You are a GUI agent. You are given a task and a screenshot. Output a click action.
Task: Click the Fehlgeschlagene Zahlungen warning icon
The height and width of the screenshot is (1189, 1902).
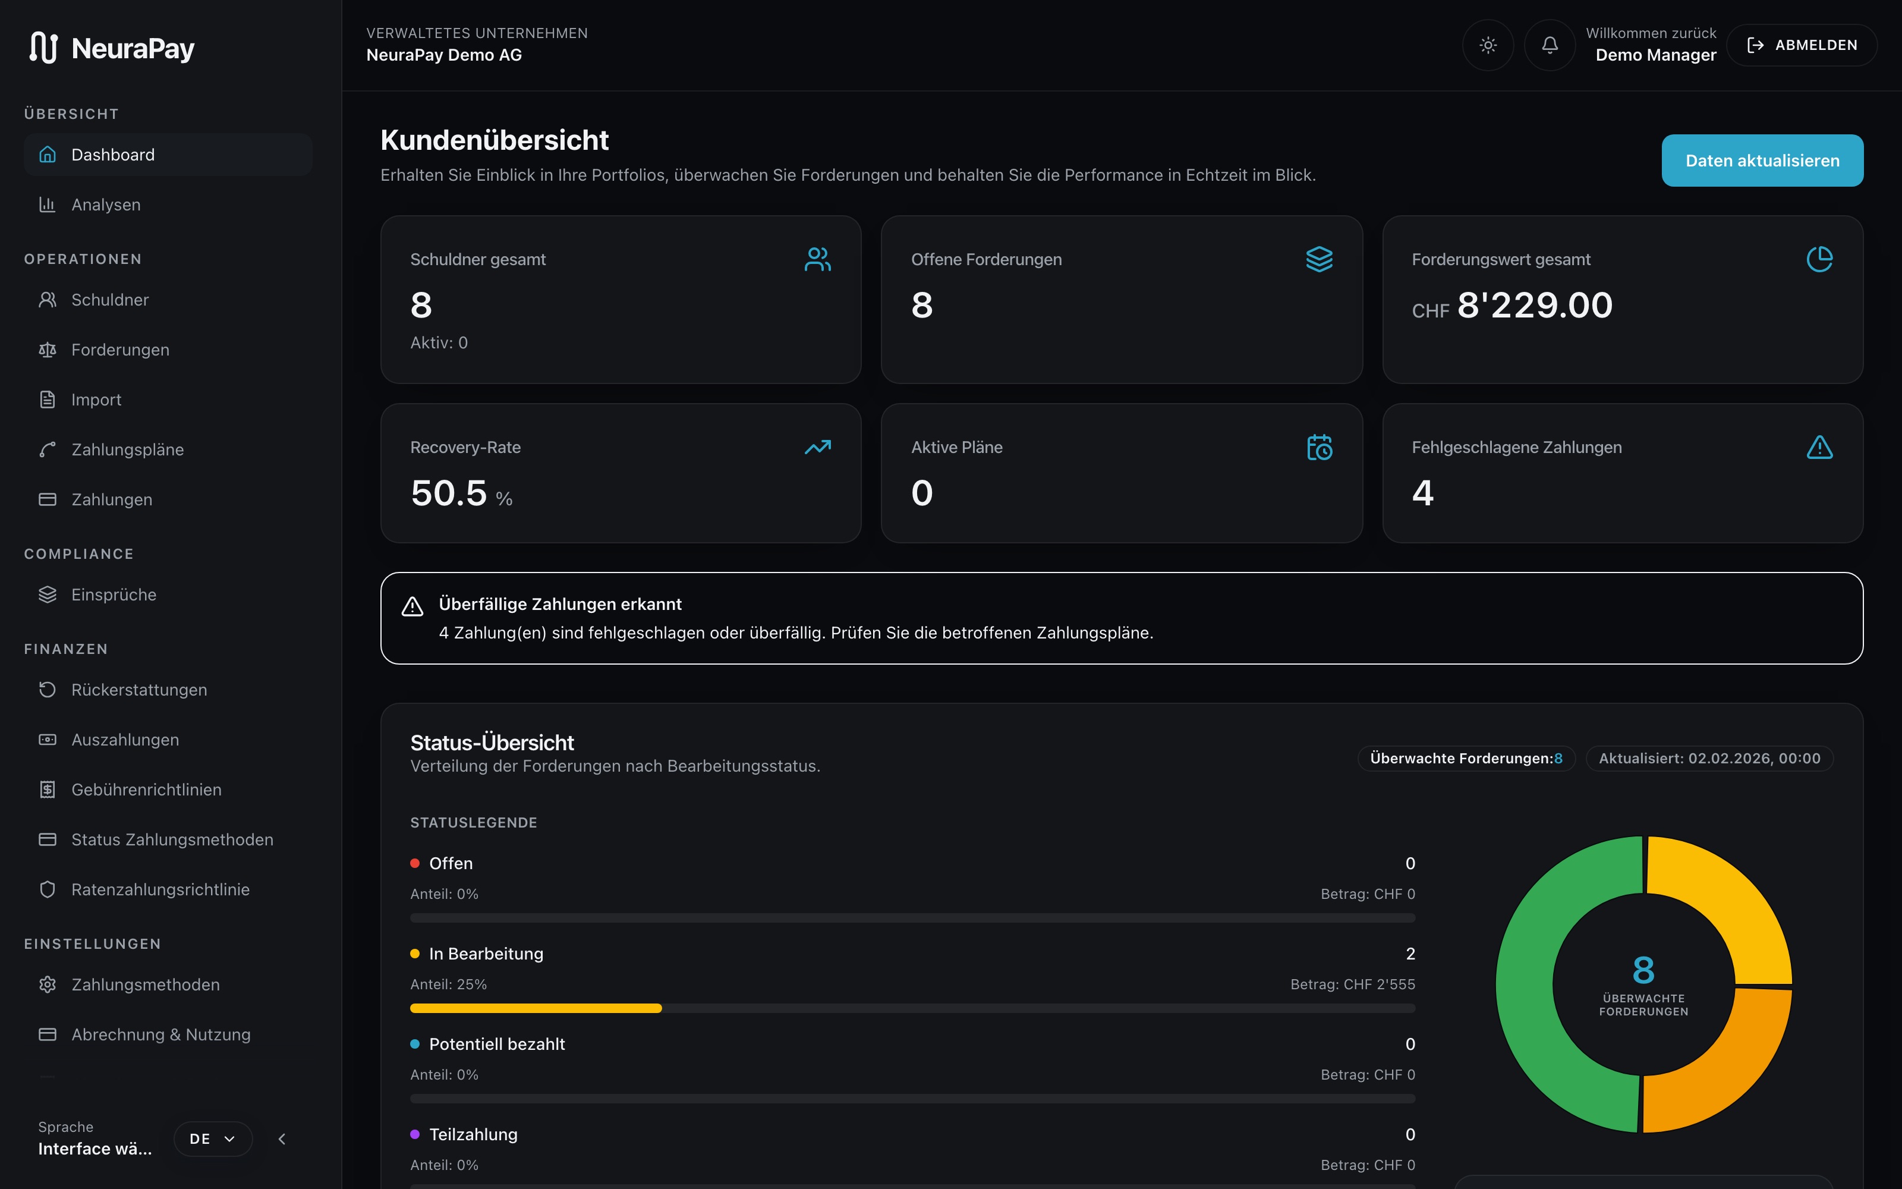[1819, 448]
